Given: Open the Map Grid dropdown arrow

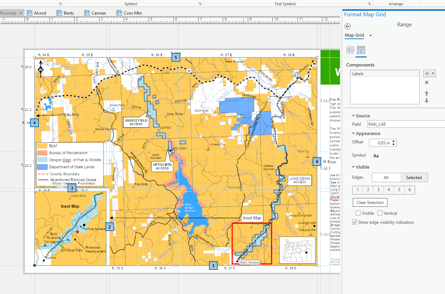Looking at the screenshot, I should tap(370, 35).
